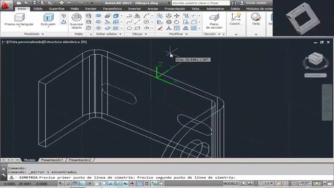
Task: Activate the Extrusión tool
Action: (48, 20)
